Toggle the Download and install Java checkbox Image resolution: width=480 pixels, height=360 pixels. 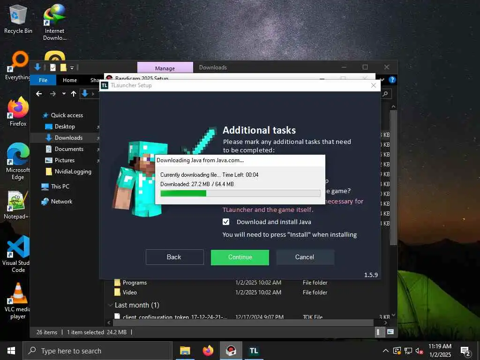226,222
